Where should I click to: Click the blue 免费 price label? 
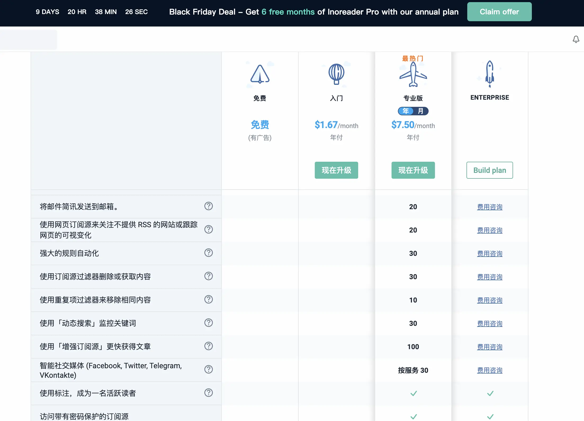[260, 125]
